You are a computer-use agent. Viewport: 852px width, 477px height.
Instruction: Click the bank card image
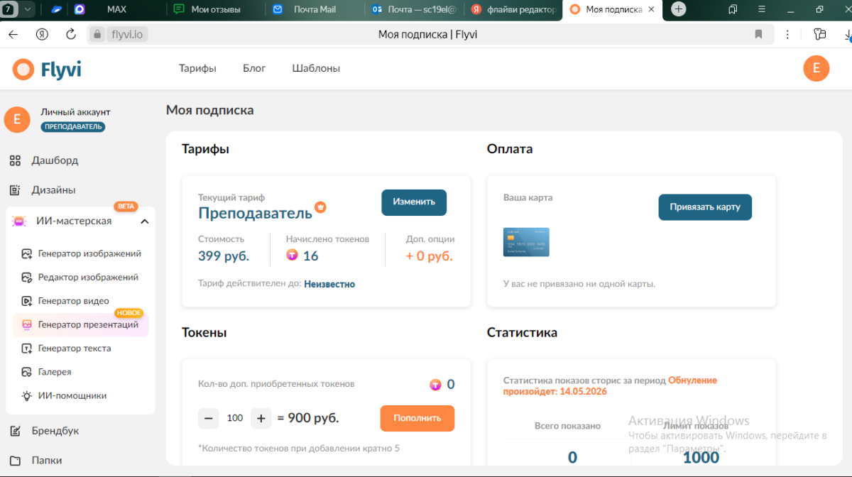pyautogui.click(x=526, y=242)
